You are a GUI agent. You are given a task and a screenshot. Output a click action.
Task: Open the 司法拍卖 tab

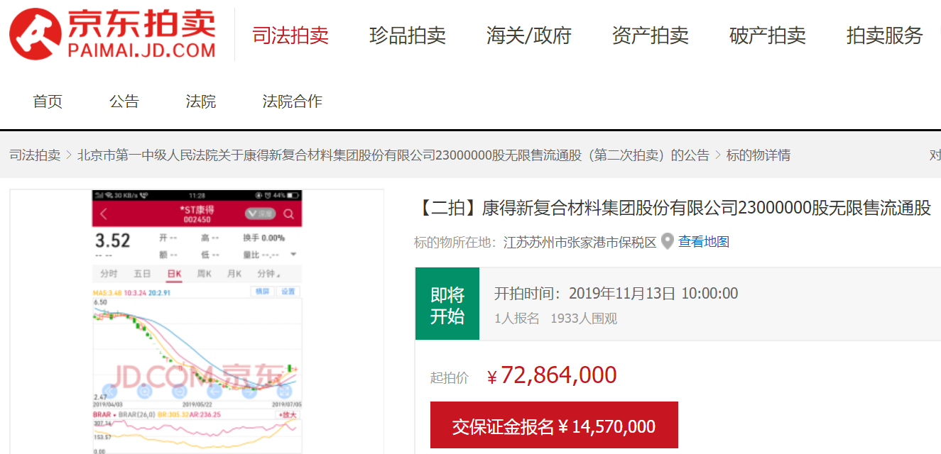pos(290,35)
